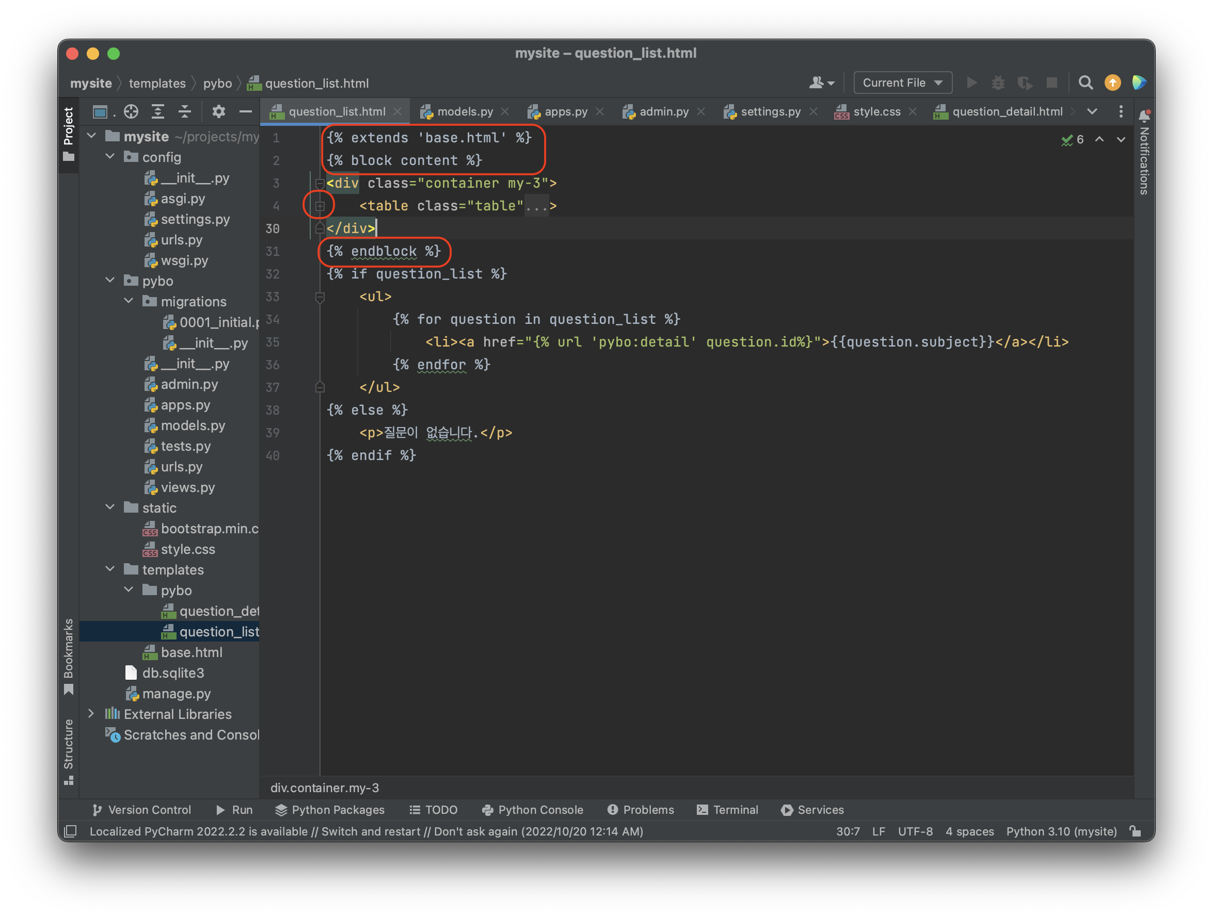Click the Collapse All icon in Project panel
The height and width of the screenshot is (918, 1213).
click(x=185, y=112)
